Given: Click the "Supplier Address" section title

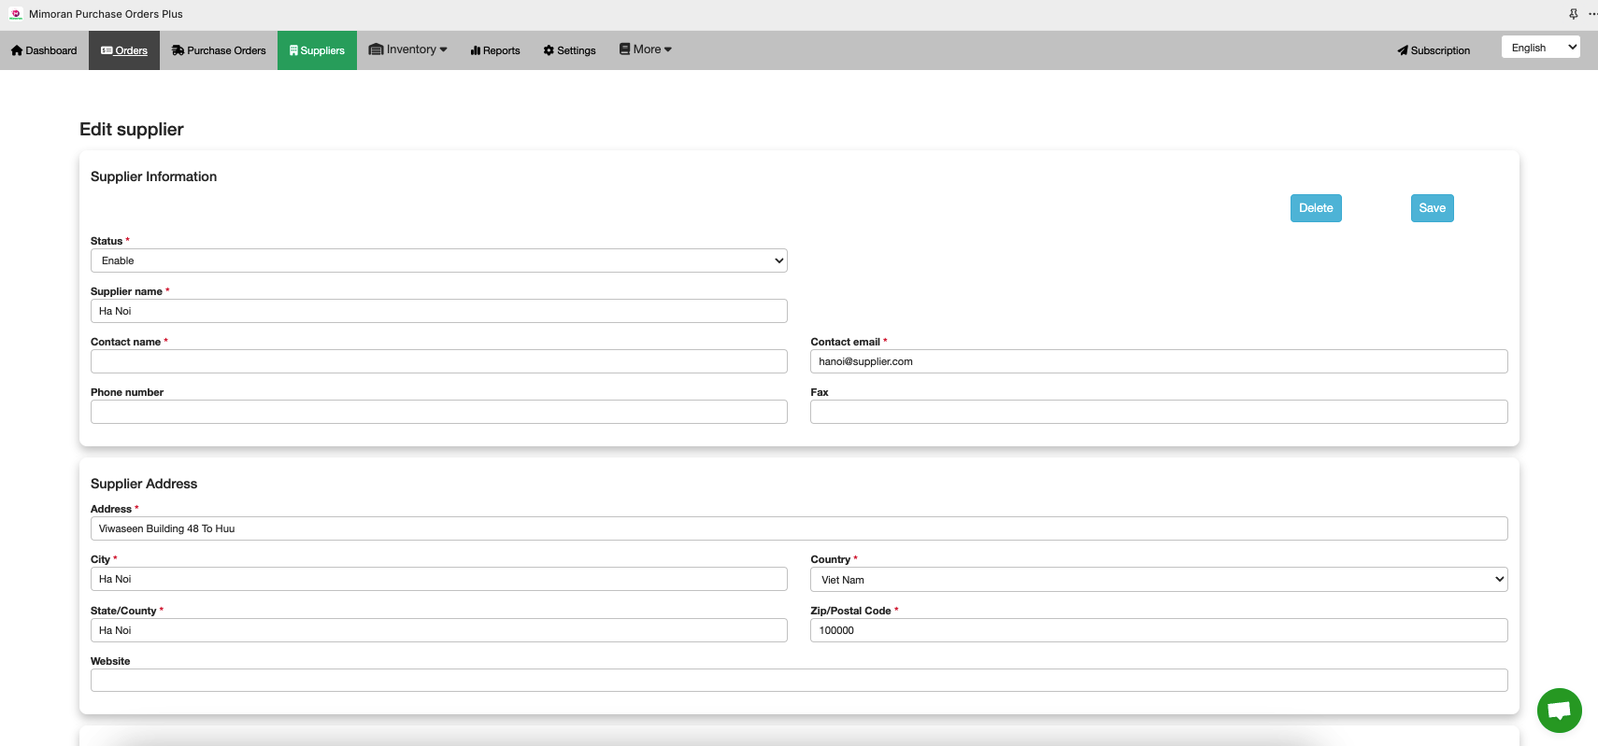Looking at the screenshot, I should pos(144,484).
